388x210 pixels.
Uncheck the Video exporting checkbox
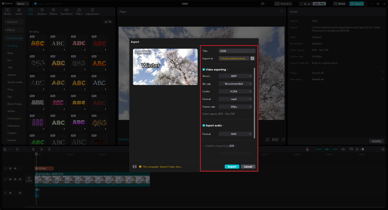tap(204, 70)
